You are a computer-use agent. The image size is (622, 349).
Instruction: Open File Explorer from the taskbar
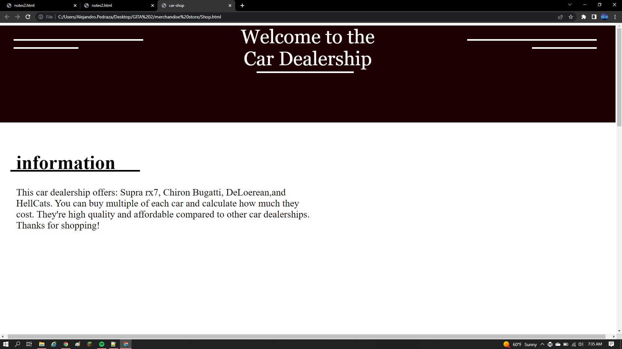pyautogui.click(x=42, y=344)
